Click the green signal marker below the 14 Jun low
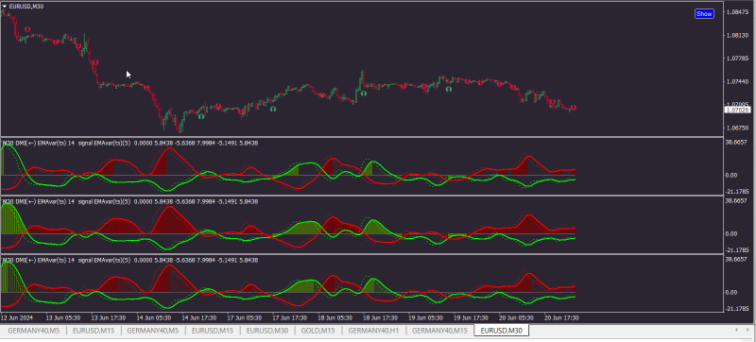Image resolution: width=756 pixels, height=342 pixels. 201,116
